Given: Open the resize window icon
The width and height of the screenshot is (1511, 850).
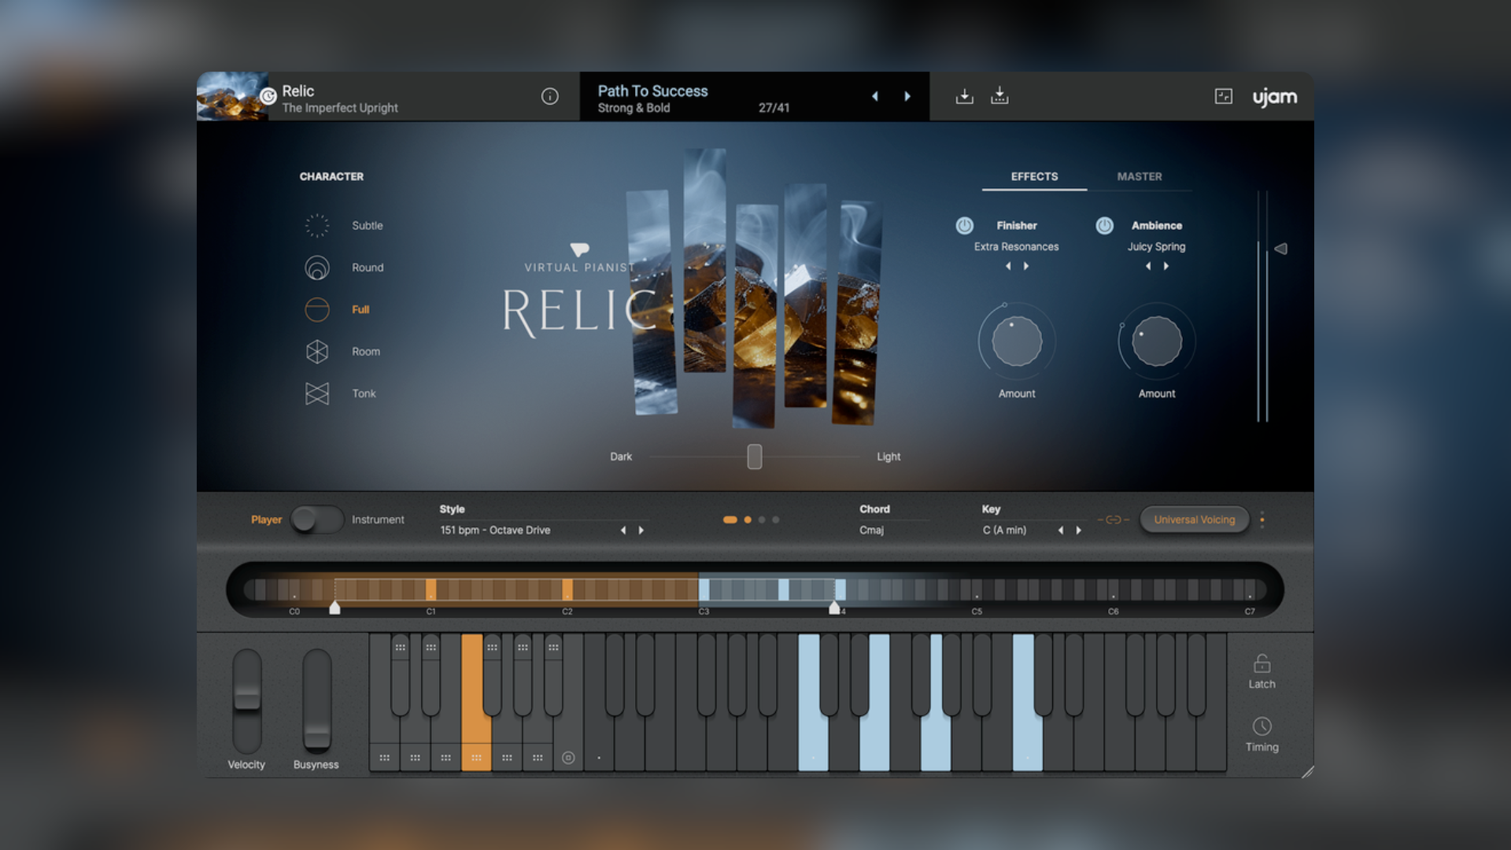Looking at the screenshot, I should (1225, 95).
